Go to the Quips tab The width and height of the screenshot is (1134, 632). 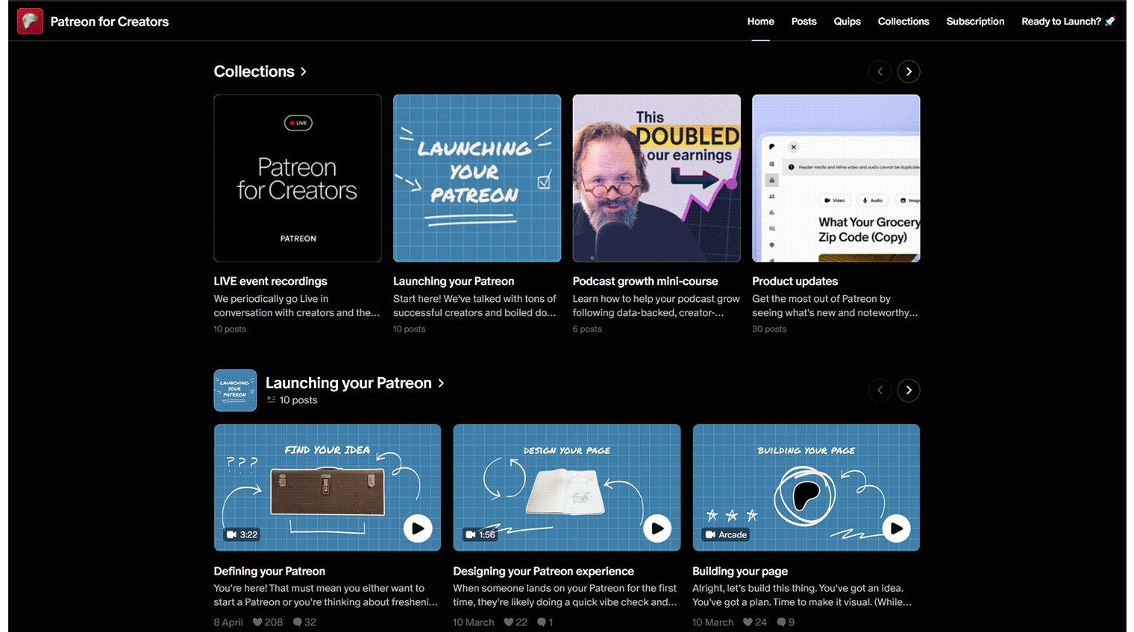pyautogui.click(x=847, y=22)
